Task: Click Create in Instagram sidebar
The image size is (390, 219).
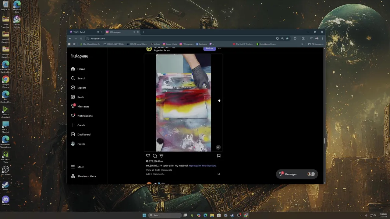Action: [78, 125]
